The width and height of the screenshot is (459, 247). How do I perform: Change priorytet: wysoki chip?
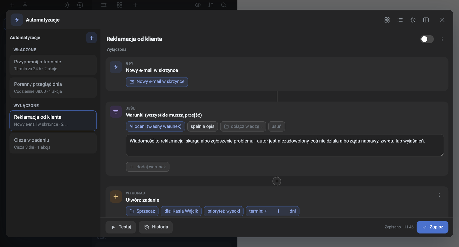pos(224,211)
